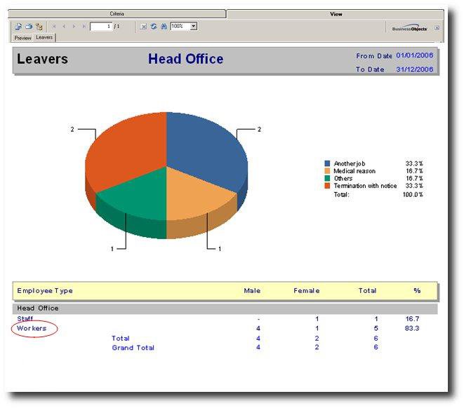The height and width of the screenshot is (408, 464).
Task: Select the View tab
Action: (x=336, y=14)
